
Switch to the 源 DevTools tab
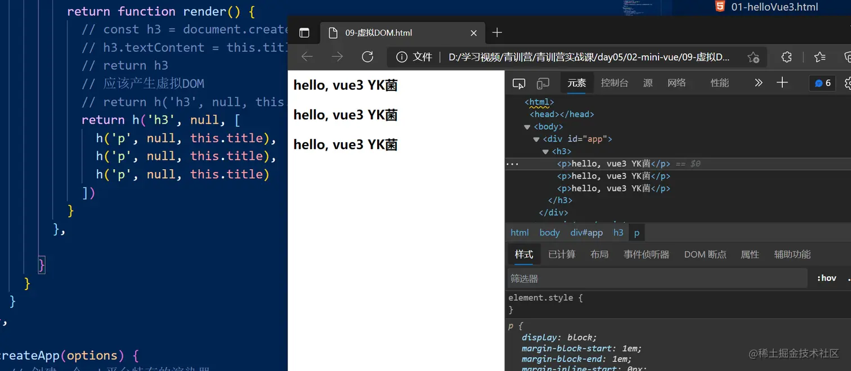(648, 83)
